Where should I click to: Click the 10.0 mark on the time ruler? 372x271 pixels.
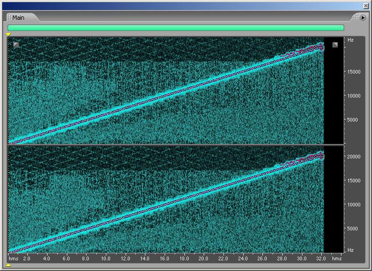(105, 258)
